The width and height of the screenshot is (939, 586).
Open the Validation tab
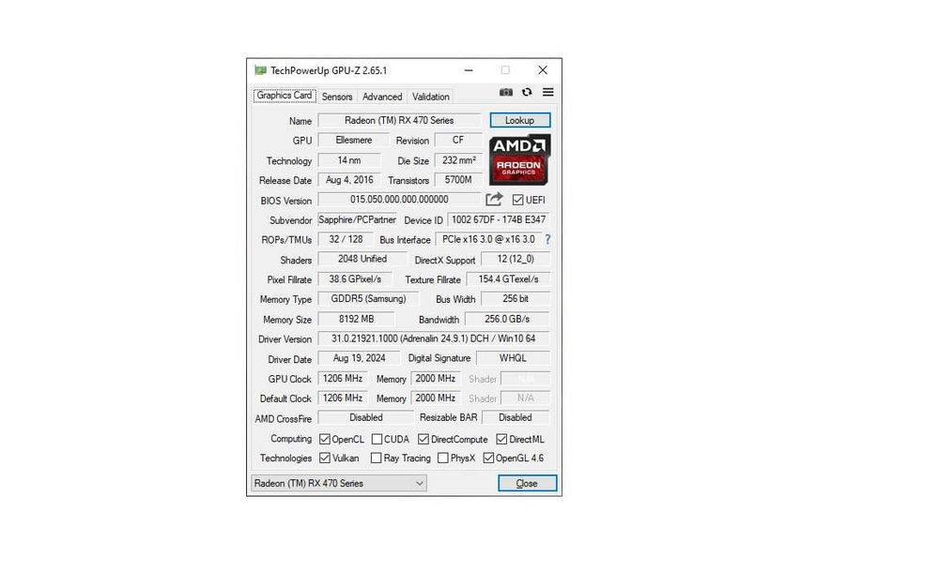point(431,97)
